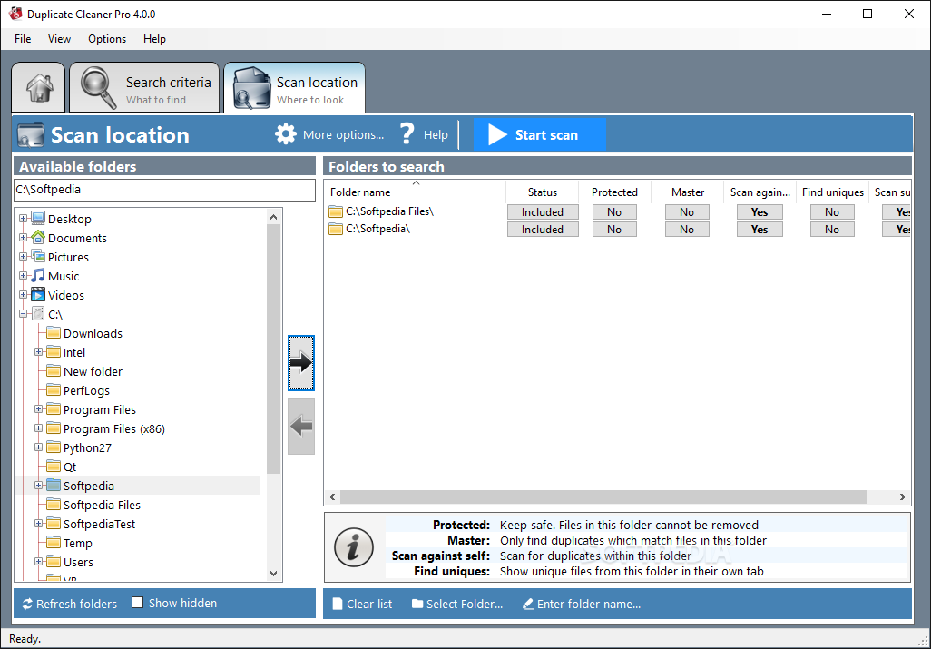Expand the Python27 folder node
This screenshot has width=931, height=649.
tap(39, 447)
